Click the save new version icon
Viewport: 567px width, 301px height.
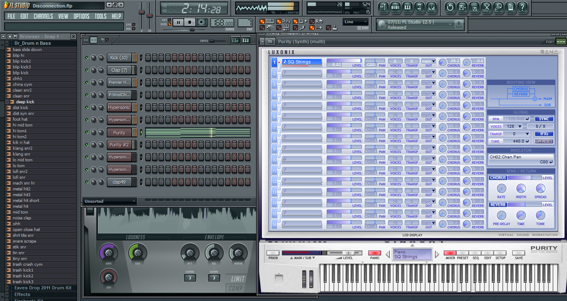point(462,7)
